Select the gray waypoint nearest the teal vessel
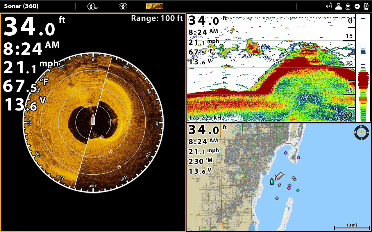 (x=280, y=185)
